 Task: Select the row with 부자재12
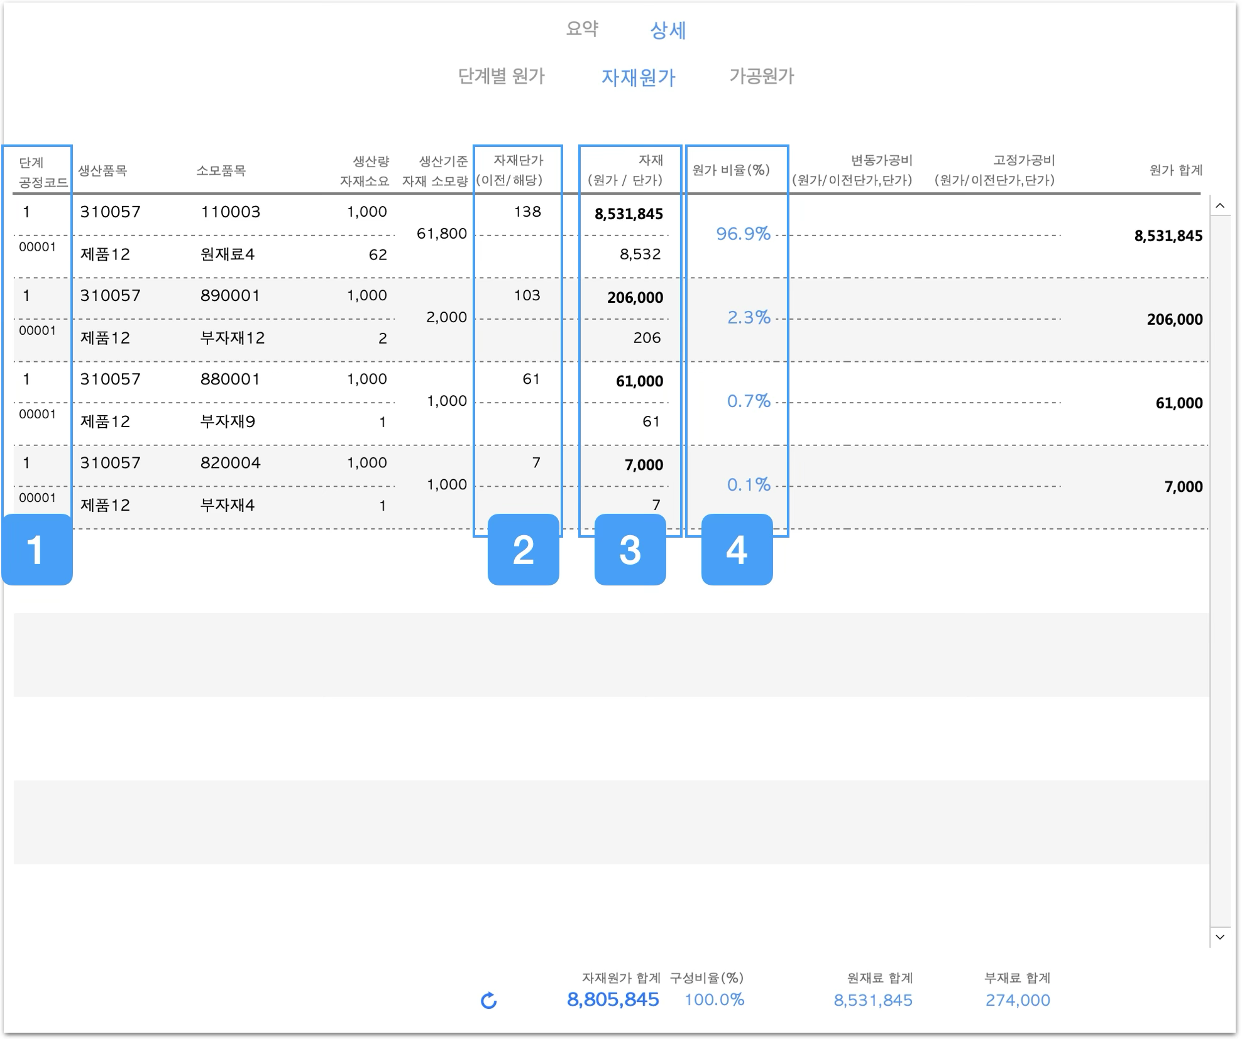coord(232,338)
